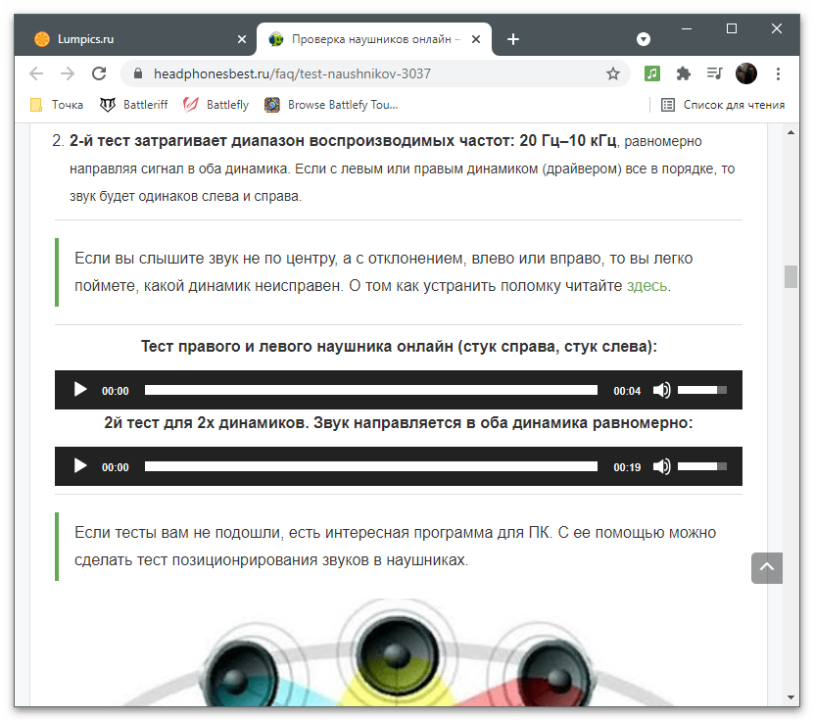814x721 pixels.
Task: Expand the tab search dropdown arrow
Action: (644, 39)
